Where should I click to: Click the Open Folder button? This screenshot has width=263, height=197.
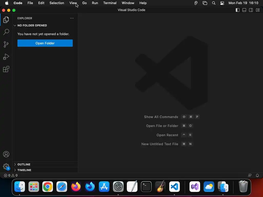pyautogui.click(x=45, y=43)
